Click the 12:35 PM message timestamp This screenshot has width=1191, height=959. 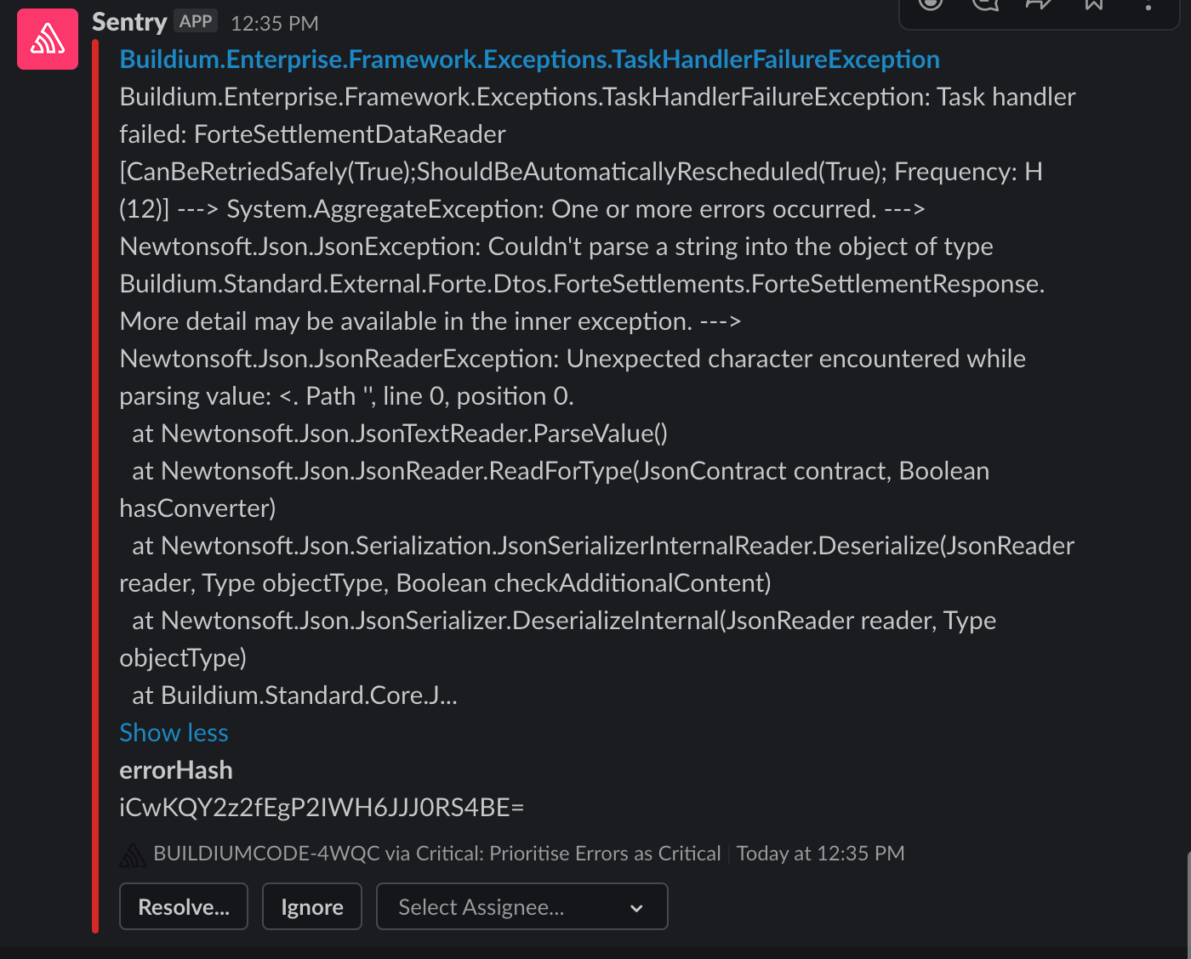273,23
